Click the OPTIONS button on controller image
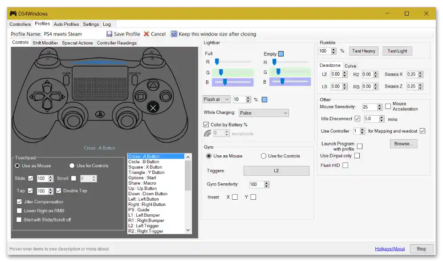The height and width of the screenshot is (262, 443). [135, 80]
